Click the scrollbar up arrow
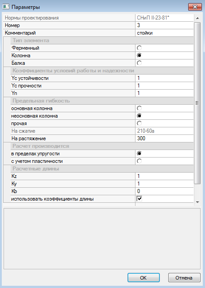205x288 pixels. [197, 18]
